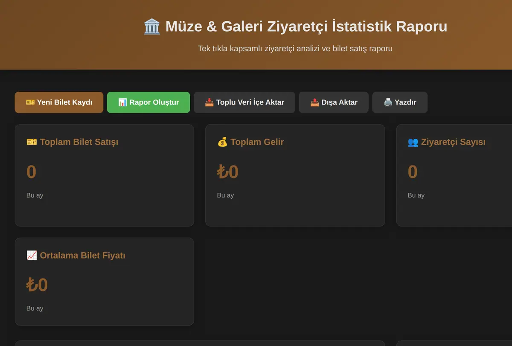Click the museum building icon in header
This screenshot has height=346, width=512.
point(152,26)
